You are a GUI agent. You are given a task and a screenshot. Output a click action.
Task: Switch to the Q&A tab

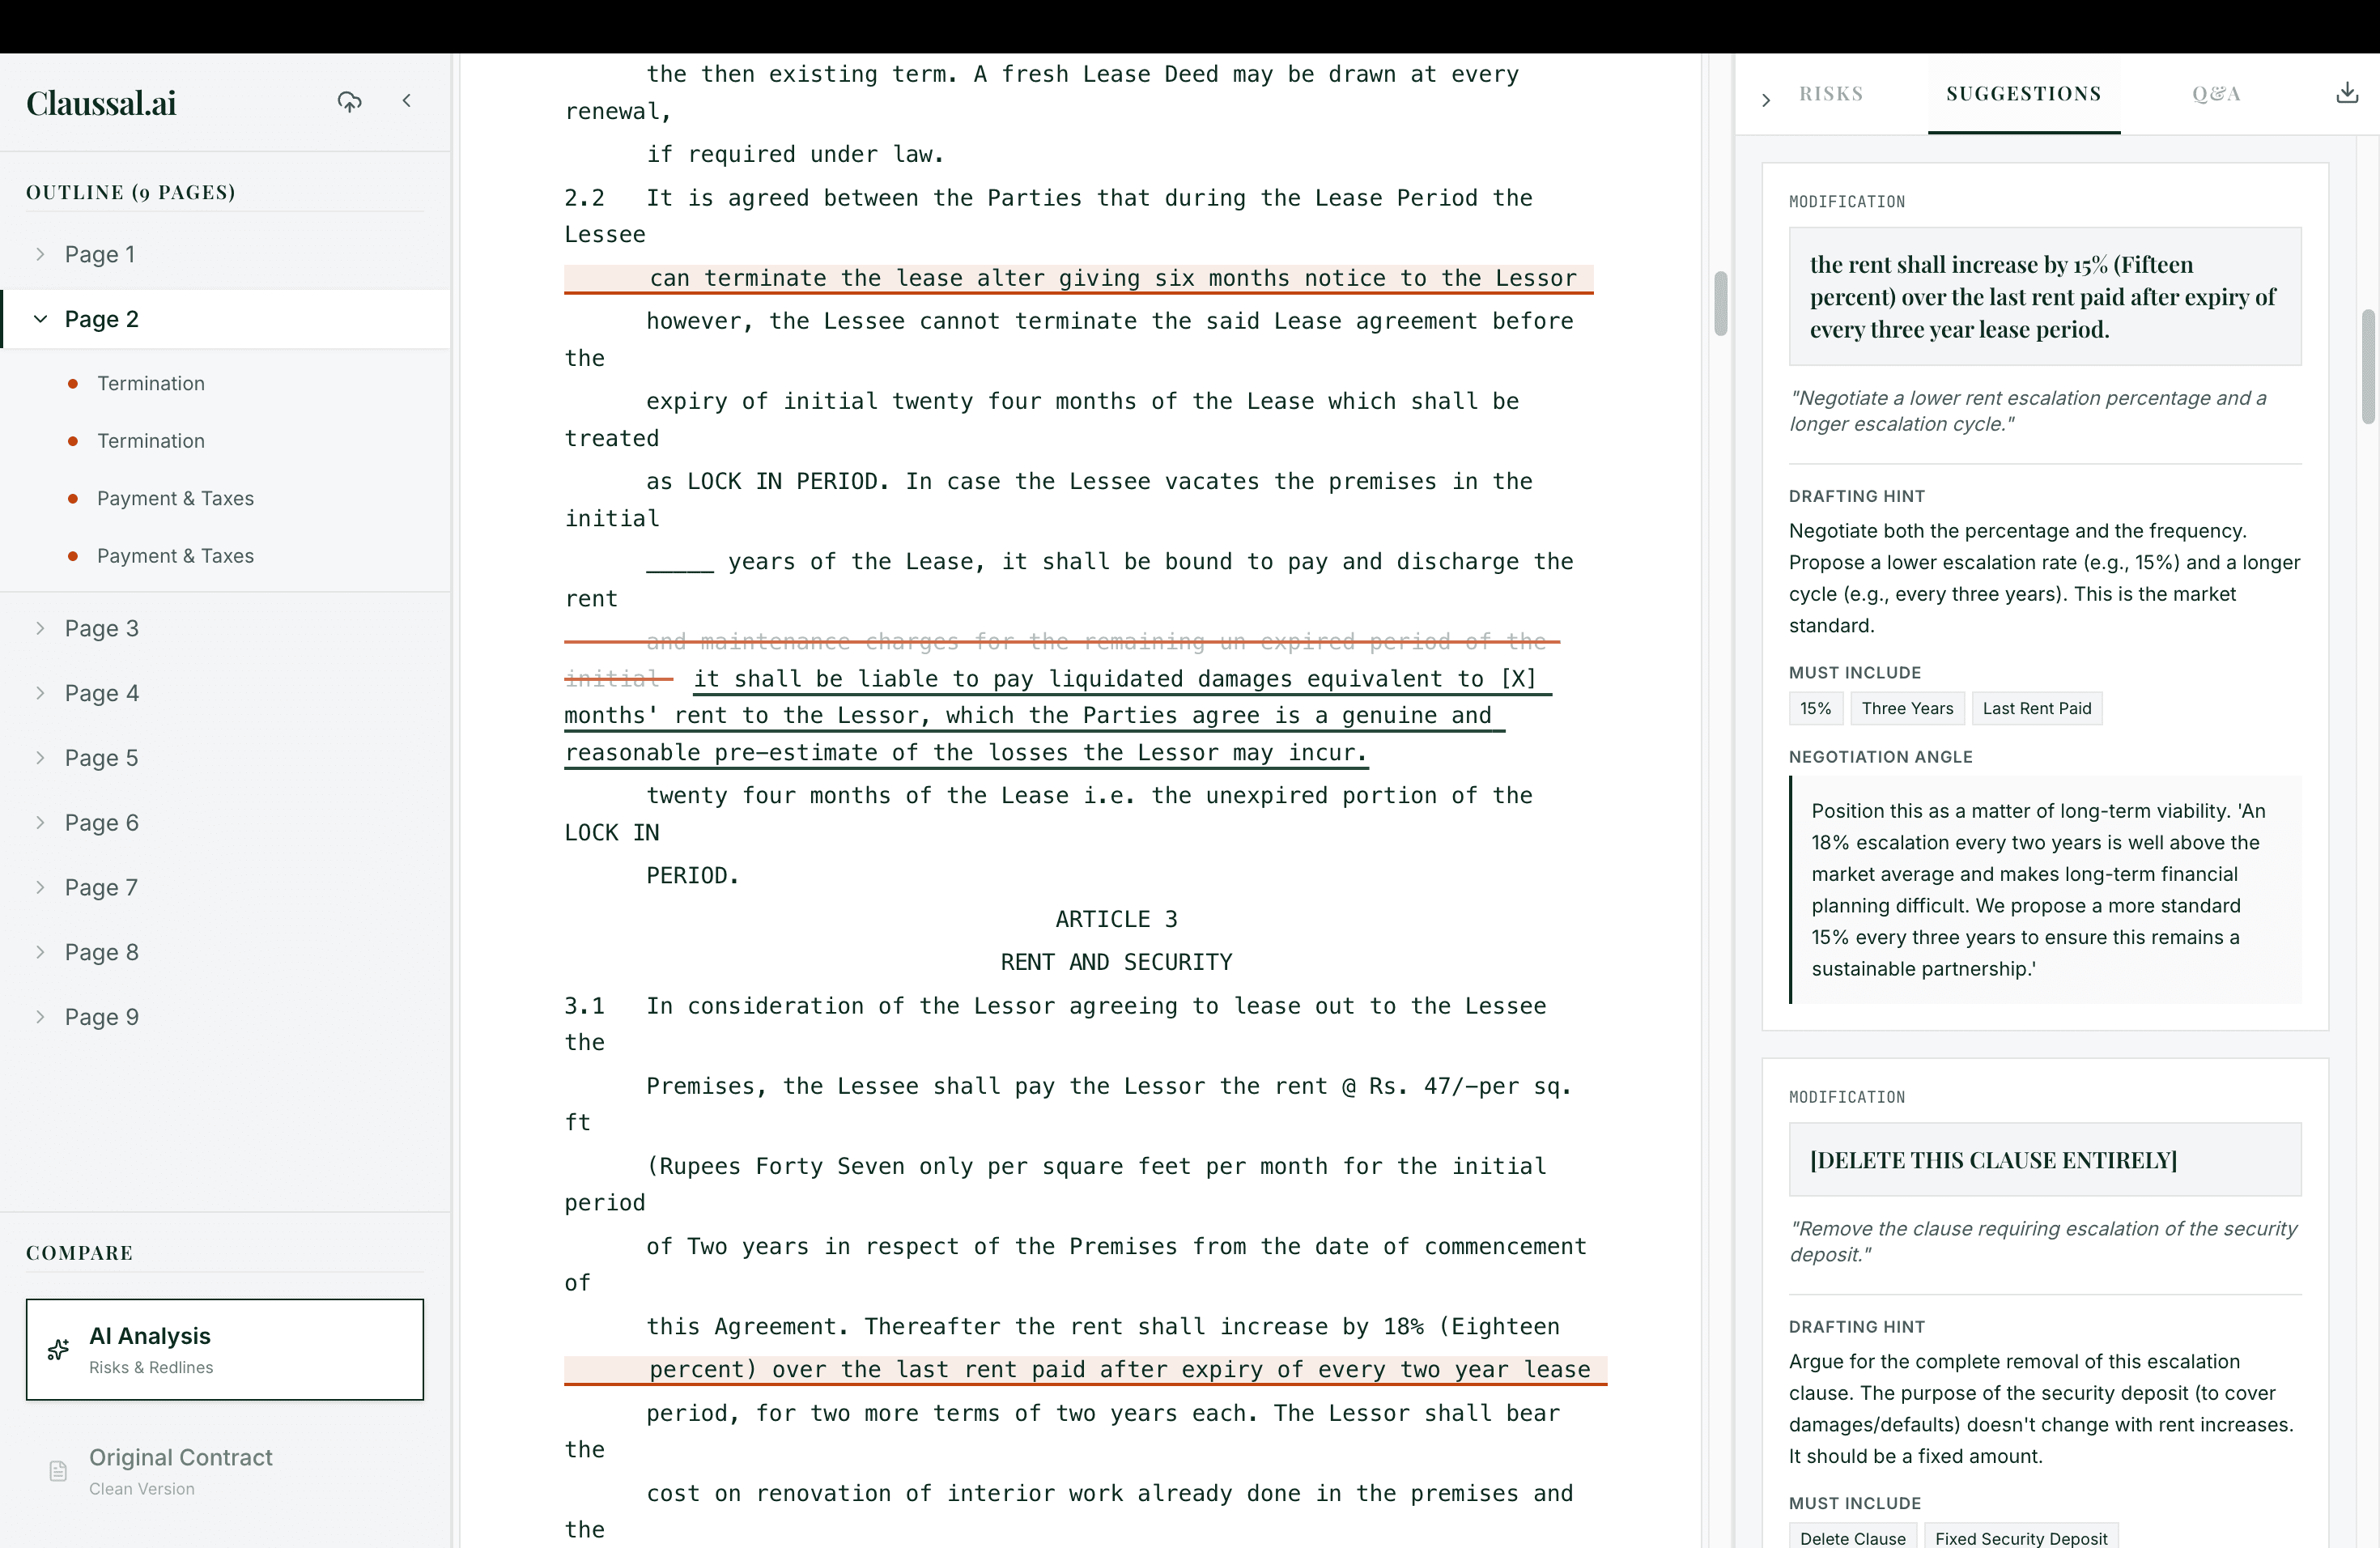point(2215,94)
